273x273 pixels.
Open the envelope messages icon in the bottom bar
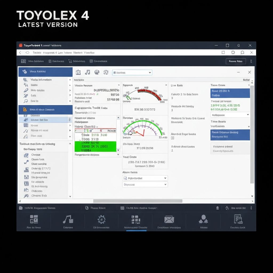point(170,219)
